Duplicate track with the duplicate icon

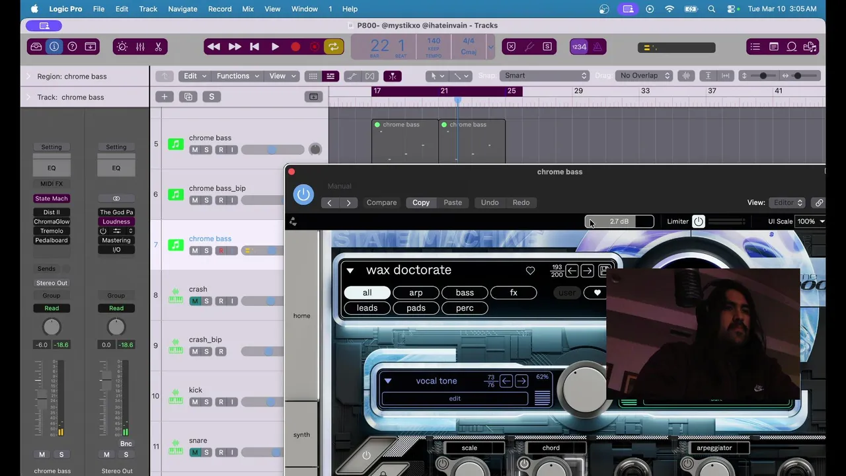(188, 97)
